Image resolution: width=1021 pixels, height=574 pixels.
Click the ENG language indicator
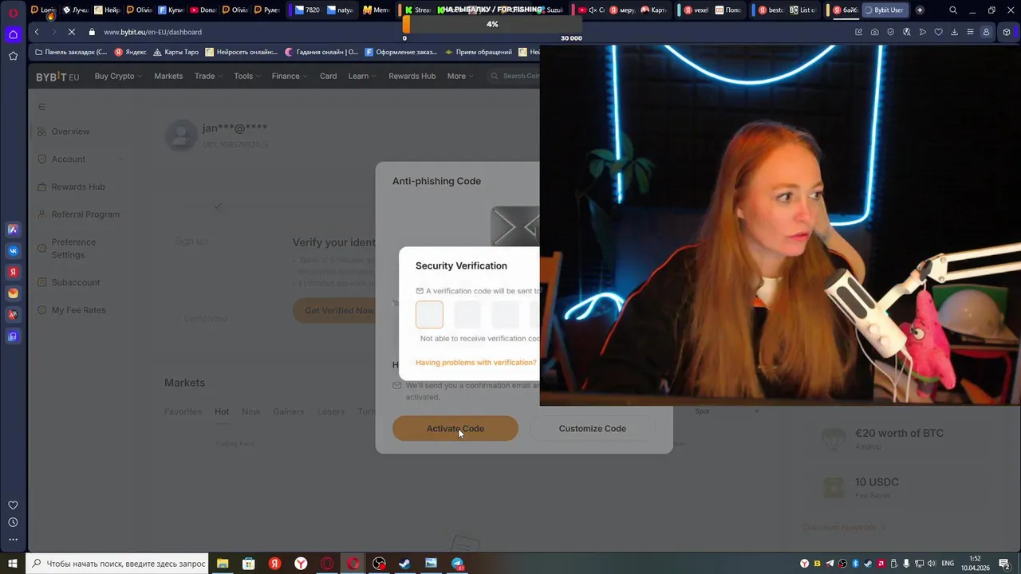(948, 564)
